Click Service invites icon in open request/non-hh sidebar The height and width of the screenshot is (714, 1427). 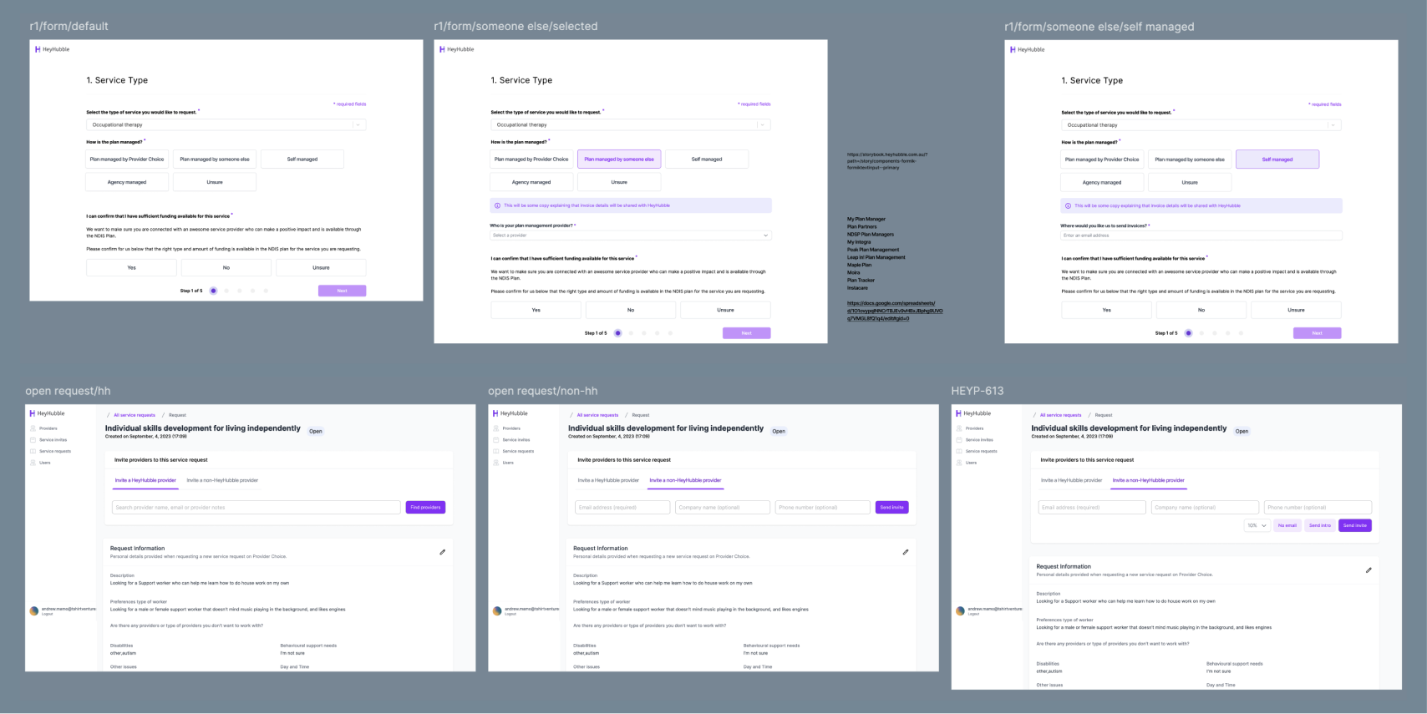click(496, 440)
